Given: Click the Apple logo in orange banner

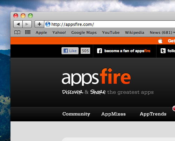Looking at the screenshot, I should tap(160, 41).
